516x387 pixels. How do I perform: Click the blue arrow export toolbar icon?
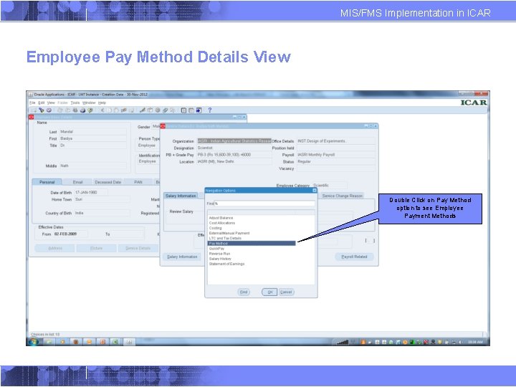click(199, 110)
